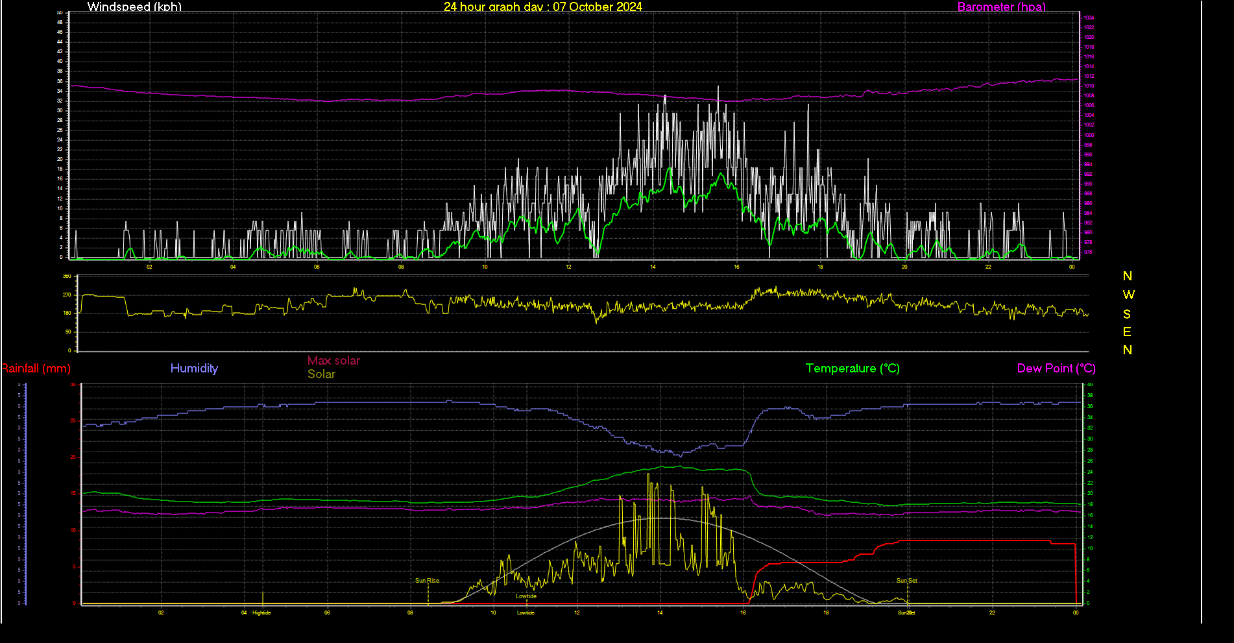Click '12' on the windspeed vertical axis

60,199
